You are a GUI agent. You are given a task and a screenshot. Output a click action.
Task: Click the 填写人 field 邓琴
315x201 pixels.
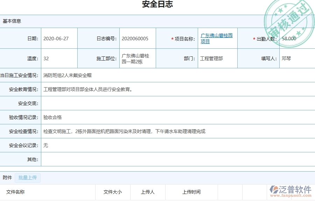(x=286, y=58)
